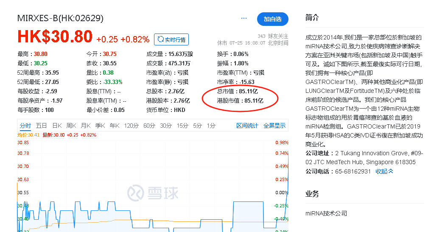Select the 30分 chart interval
The height and width of the screenshot is (232, 434).
click(166, 126)
